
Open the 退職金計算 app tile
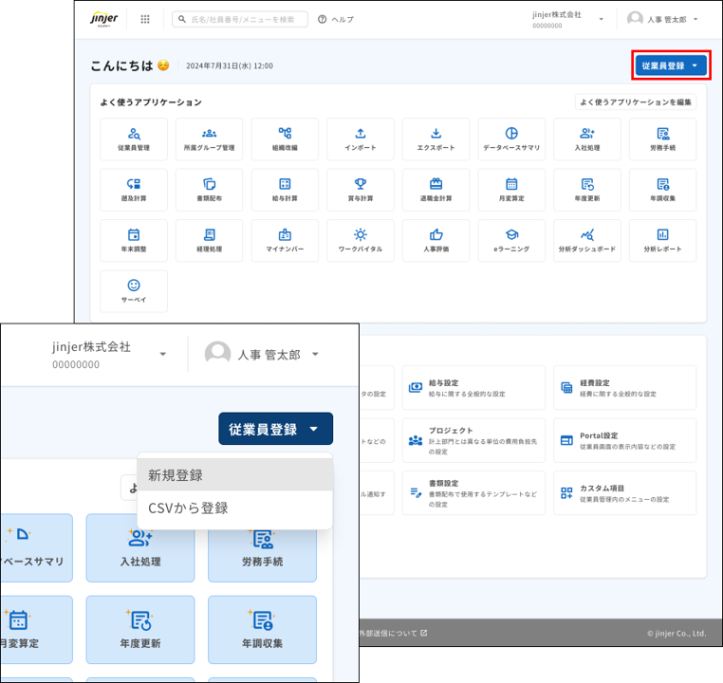(436, 190)
